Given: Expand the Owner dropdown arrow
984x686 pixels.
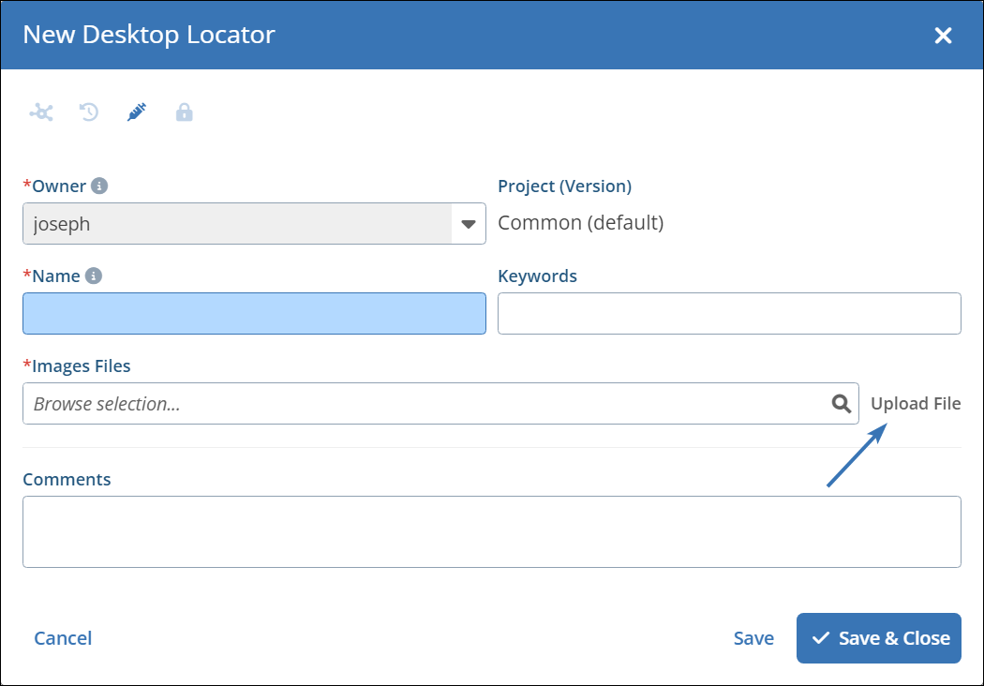Looking at the screenshot, I should click(469, 224).
